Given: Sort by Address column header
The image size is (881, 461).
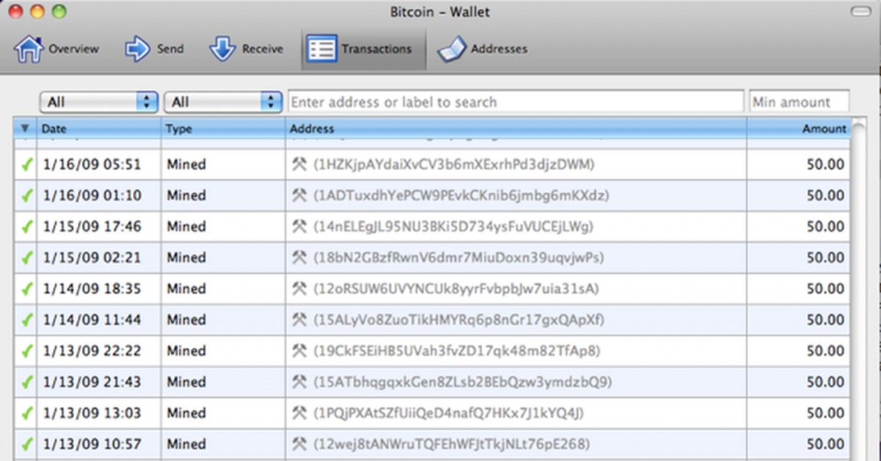Looking at the screenshot, I should pos(516,128).
